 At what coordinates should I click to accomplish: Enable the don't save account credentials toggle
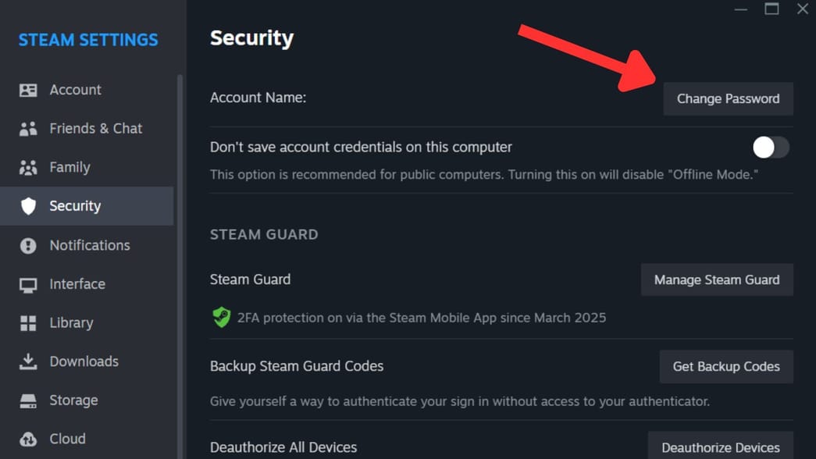[771, 147]
